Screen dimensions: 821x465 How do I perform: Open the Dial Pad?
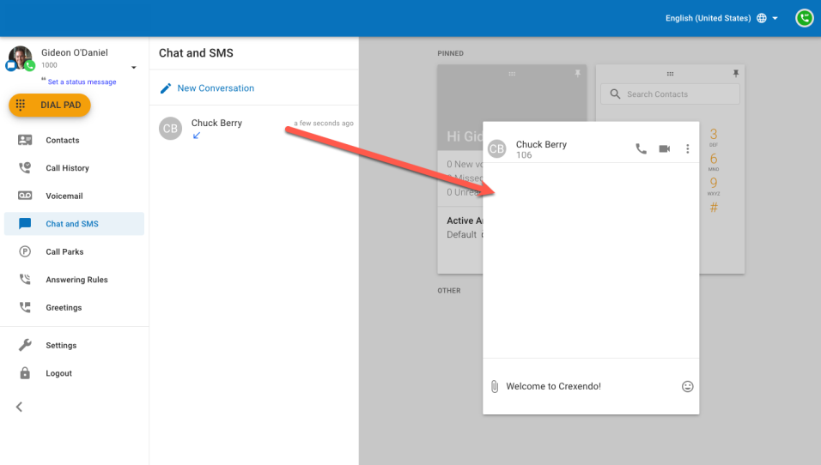tap(50, 106)
